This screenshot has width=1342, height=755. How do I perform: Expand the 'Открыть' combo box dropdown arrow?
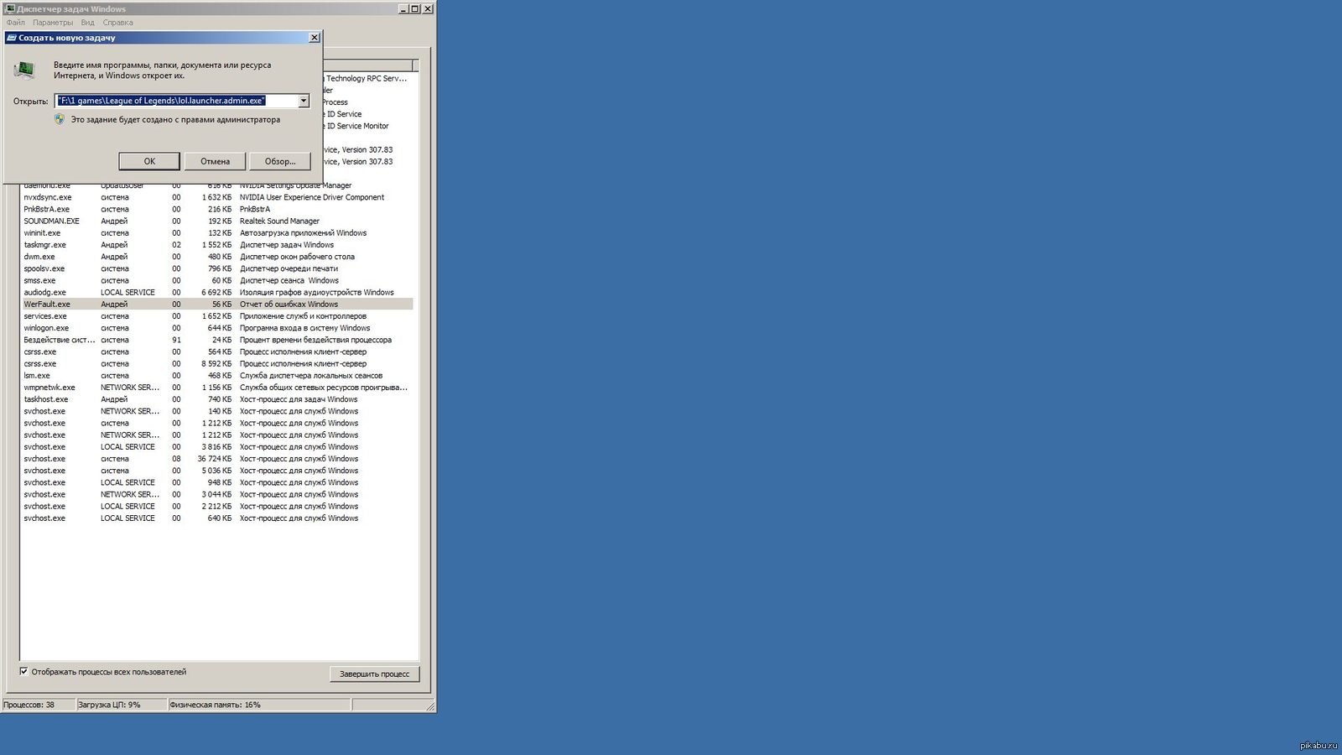click(x=303, y=101)
